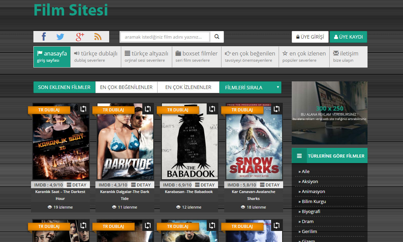Viewport: 403px width, 242px height.
Task: Click the share icon on second-row first poster
Action: [83, 225]
